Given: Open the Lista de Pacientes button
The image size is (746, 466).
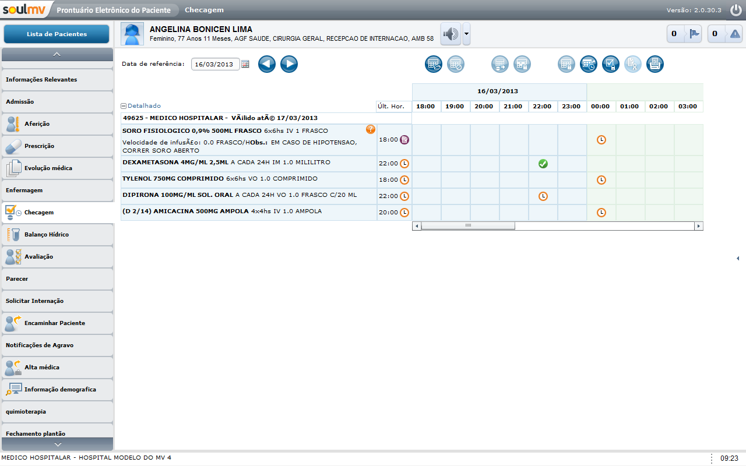Looking at the screenshot, I should tap(57, 34).
